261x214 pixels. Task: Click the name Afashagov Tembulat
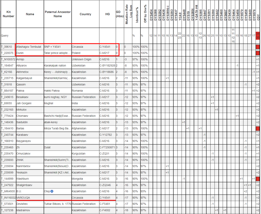[29, 47]
